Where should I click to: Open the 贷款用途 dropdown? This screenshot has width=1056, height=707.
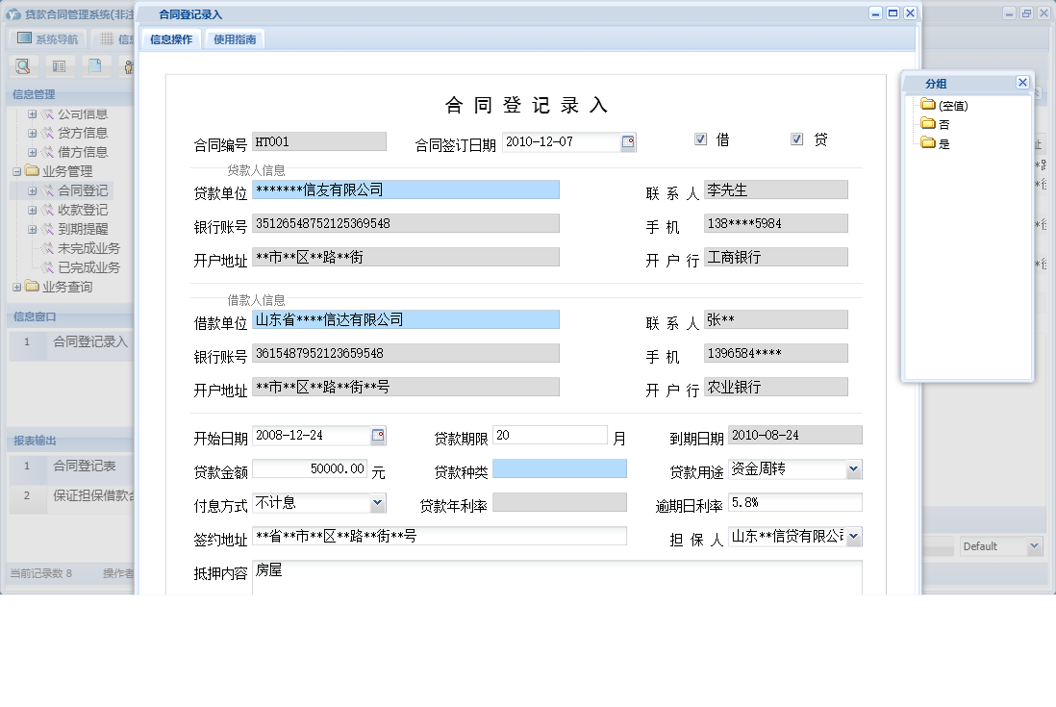click(x=854, y=468)
